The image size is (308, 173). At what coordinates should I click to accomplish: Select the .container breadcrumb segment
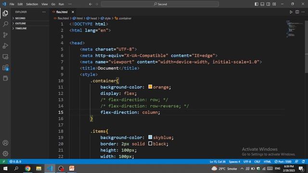point(123,18)
